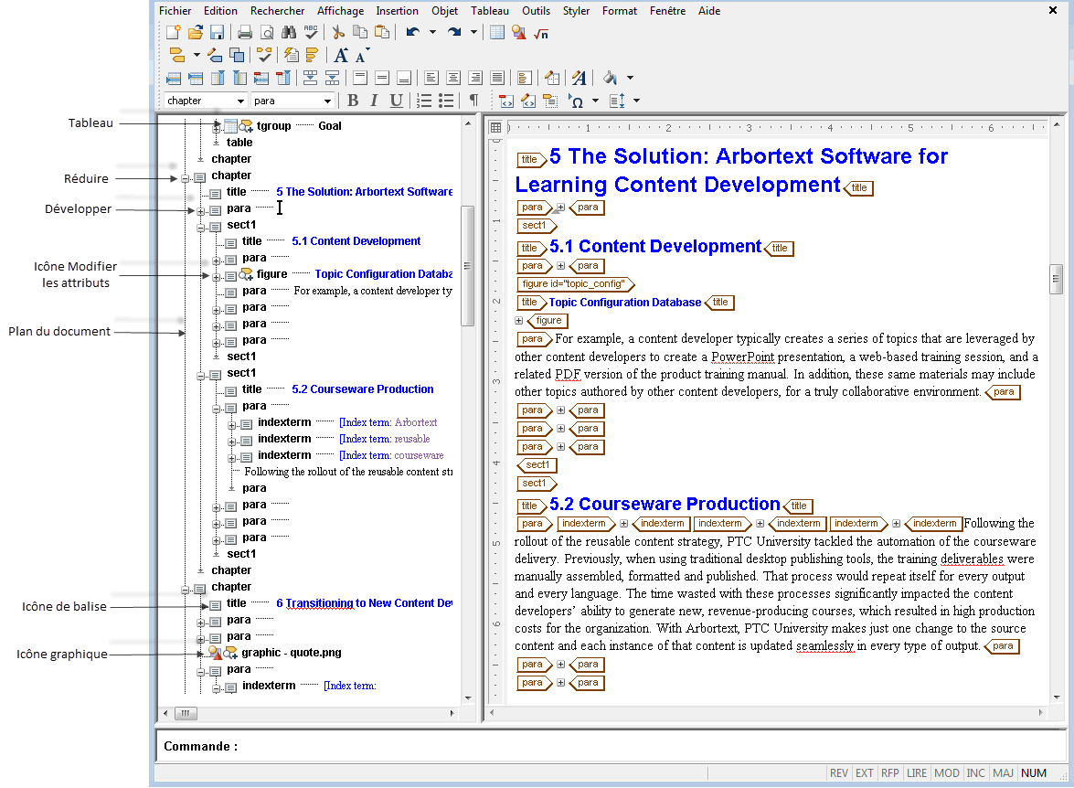Toggle Italic formatting

tap(374, 101)
